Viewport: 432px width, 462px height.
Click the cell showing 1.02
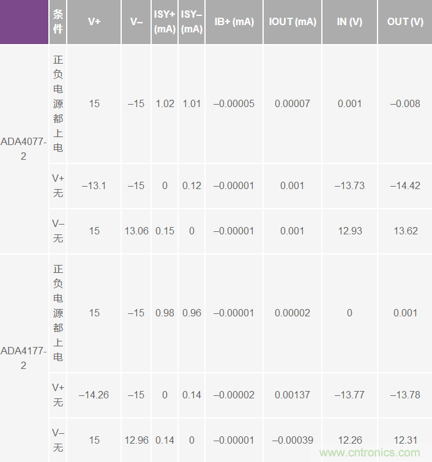pyautogui.click(x=165, y=103)
